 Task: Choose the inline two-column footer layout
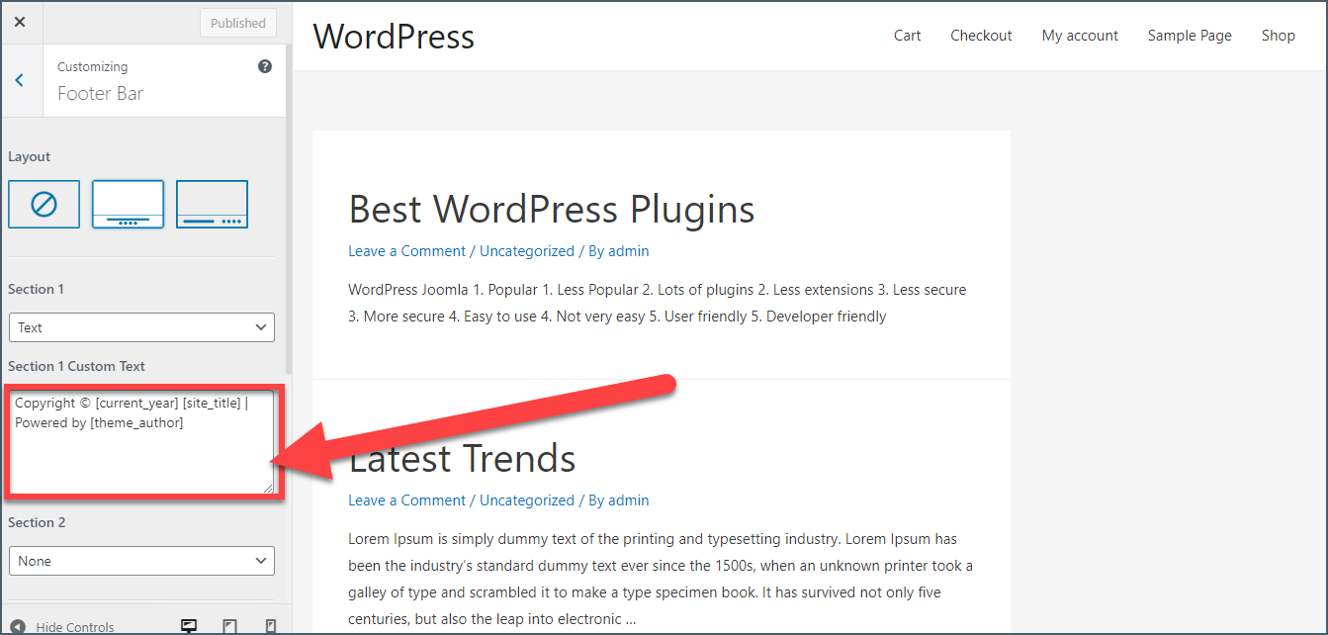[x=212, y=205]
